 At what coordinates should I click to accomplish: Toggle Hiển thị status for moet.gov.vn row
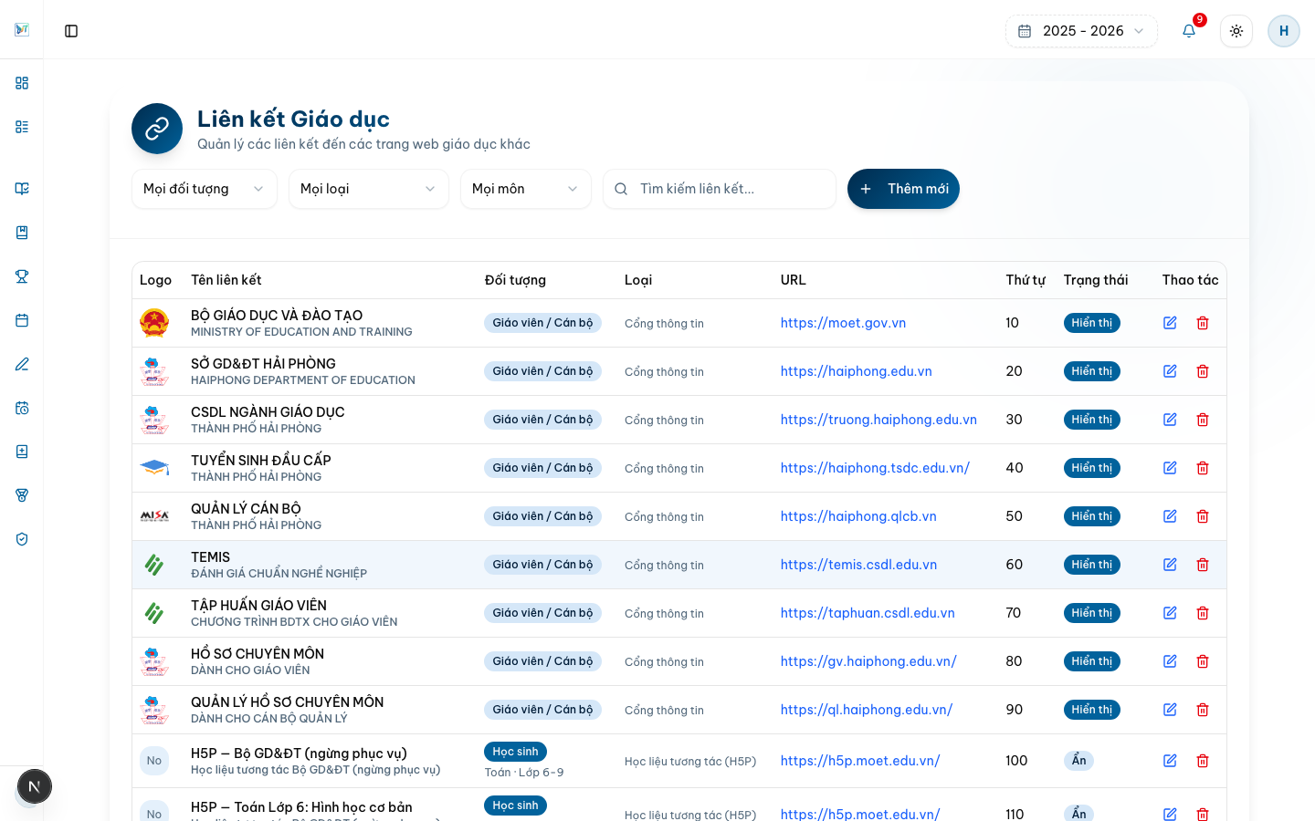(x=1091, y=323)
